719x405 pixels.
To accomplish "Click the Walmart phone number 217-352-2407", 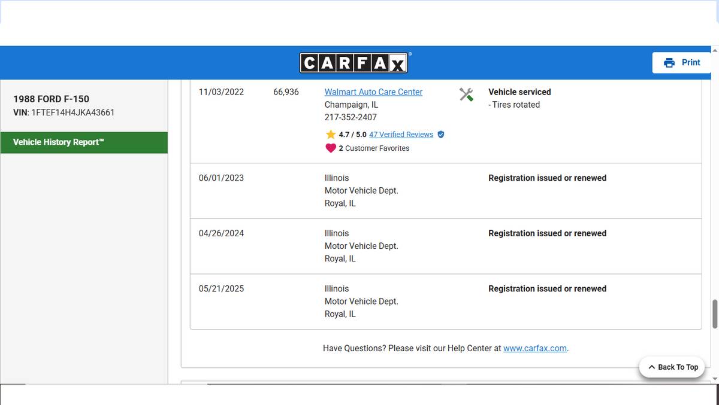I will pos(351,117).
